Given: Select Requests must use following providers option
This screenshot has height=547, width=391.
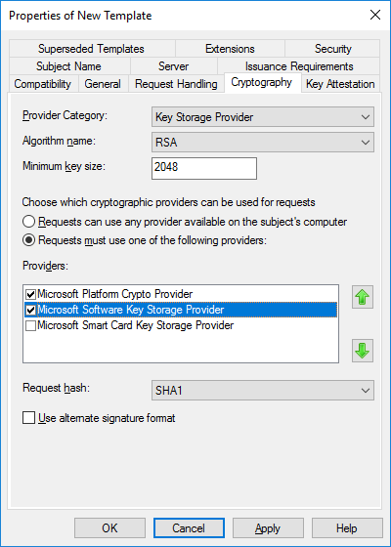Looking at the screenshot, I should point(28,240).
